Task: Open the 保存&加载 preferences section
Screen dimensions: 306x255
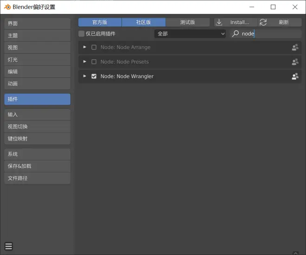Action: [x=37, y=166]
